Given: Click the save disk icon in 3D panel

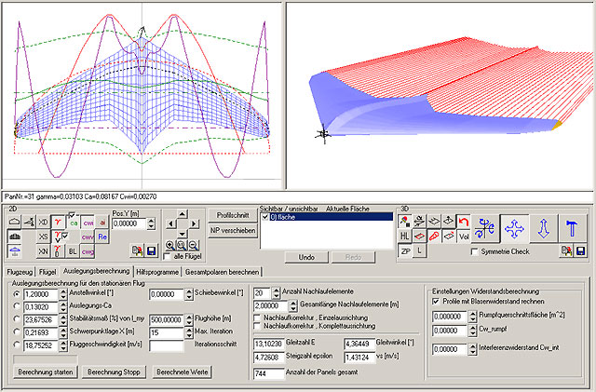Looking at the screenshot, I should coord(581,252).
